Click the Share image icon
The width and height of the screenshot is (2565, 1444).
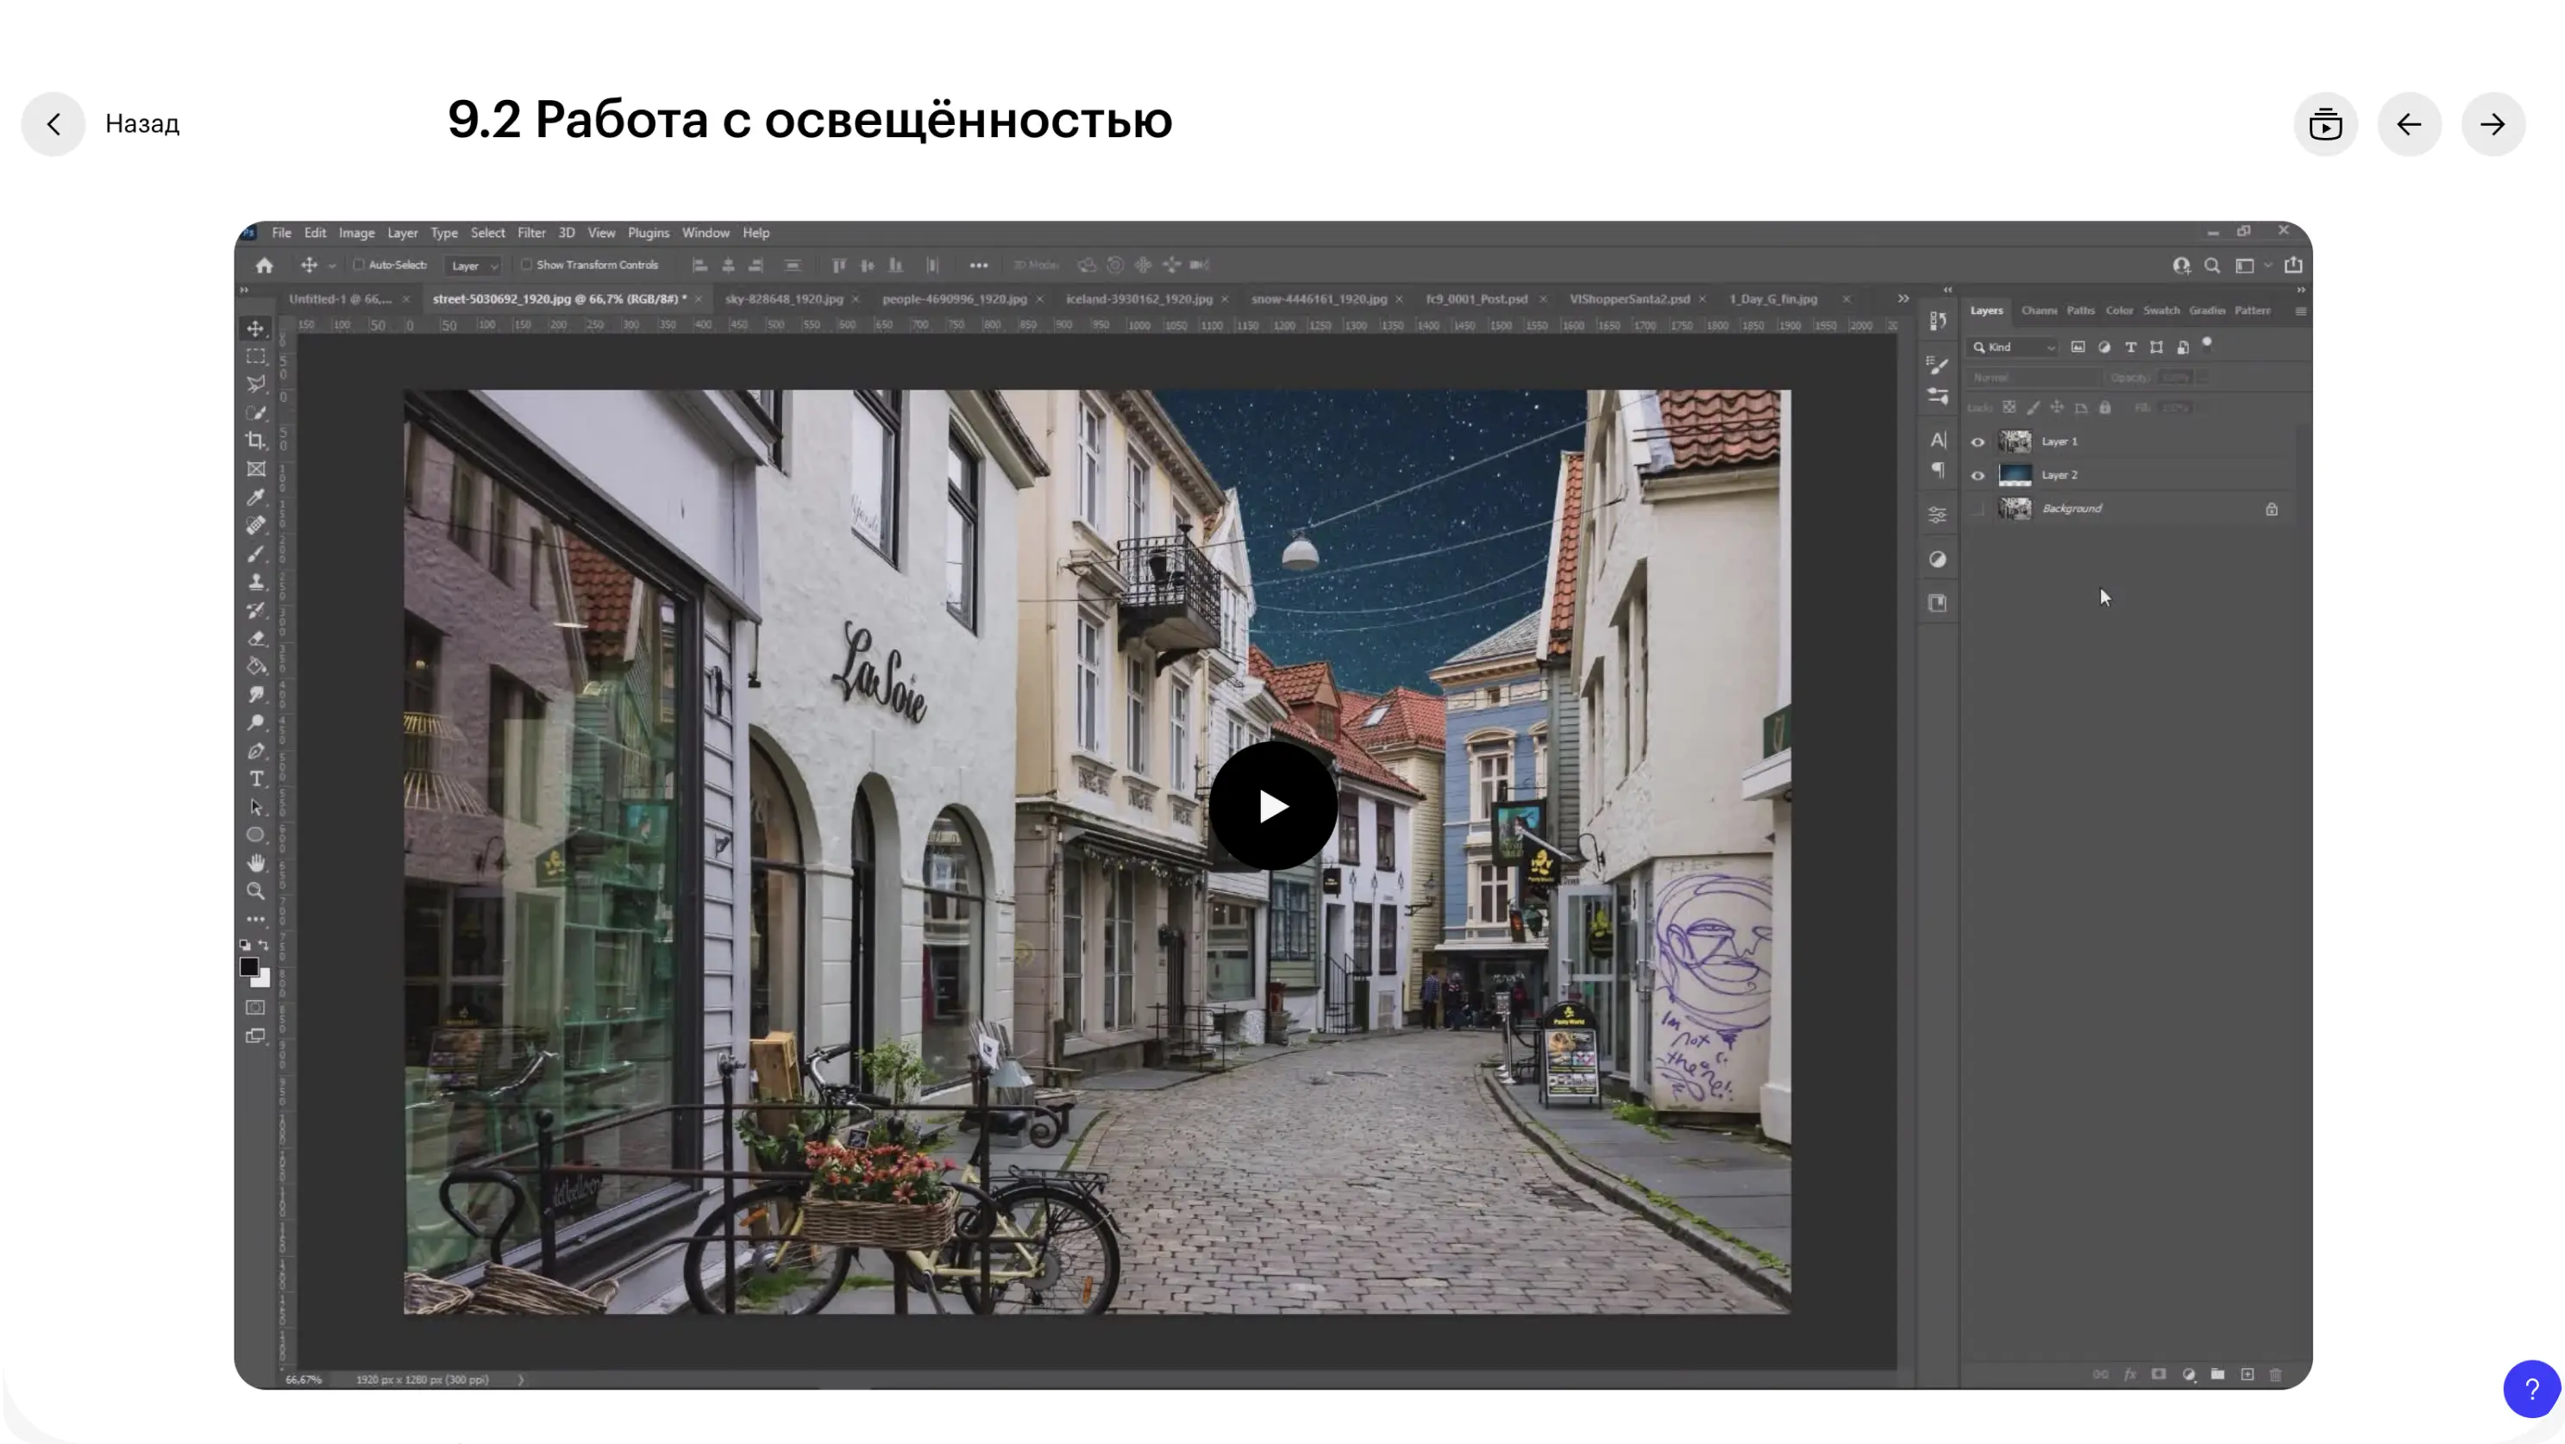pyautogui.click(x=2293, y=265)
